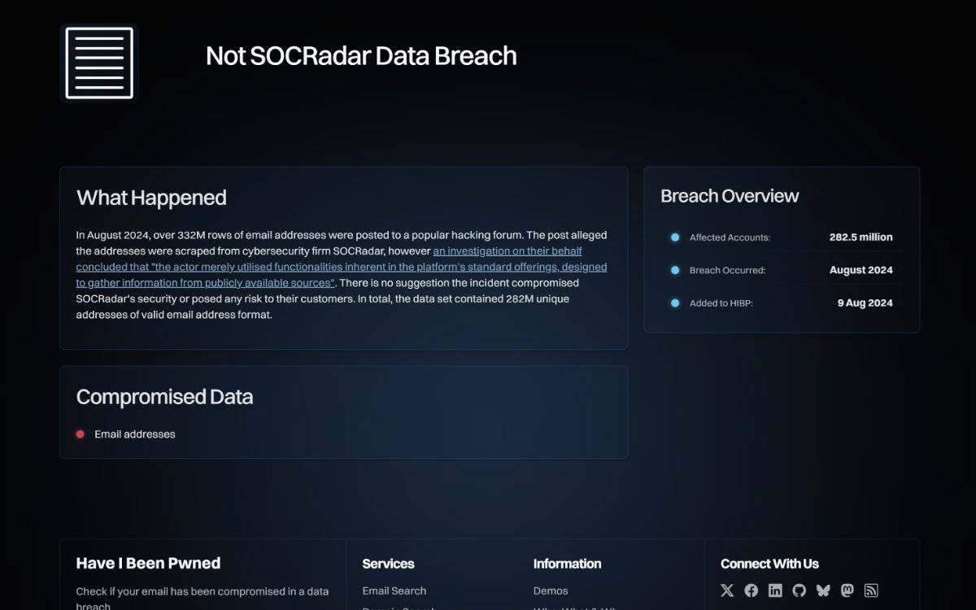Image resolution: width=976 pixels, height=610 pixels.
Task: Click the Not SOCRadar Data Breach title
Action: (x=361, y=55)
